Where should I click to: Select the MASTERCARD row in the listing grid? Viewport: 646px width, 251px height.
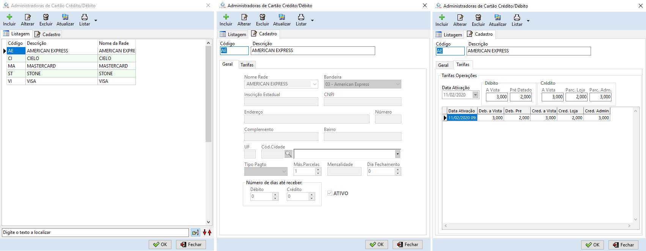point(71,66)
